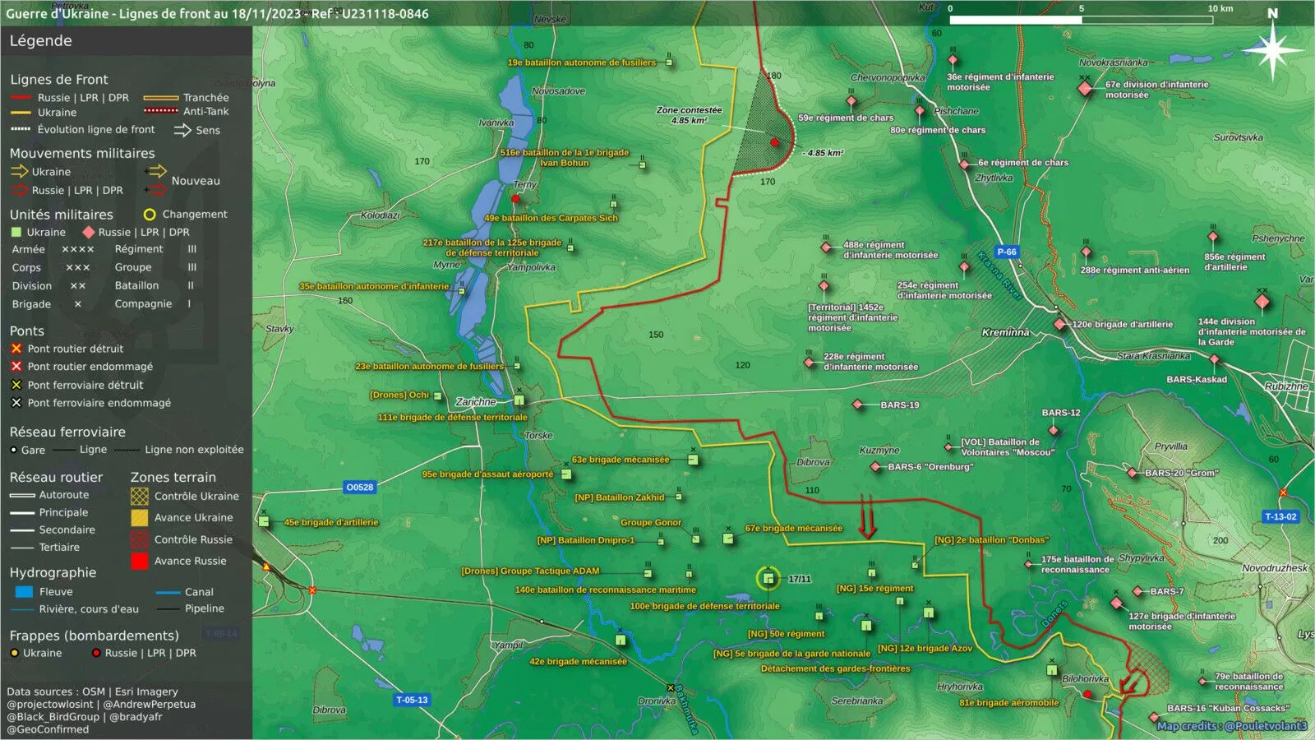This screenshot has width=1315, height=740.
Task: Click the Changement yellow circle legend symbol
Action: pyautogui.click(x=150, y=215)
